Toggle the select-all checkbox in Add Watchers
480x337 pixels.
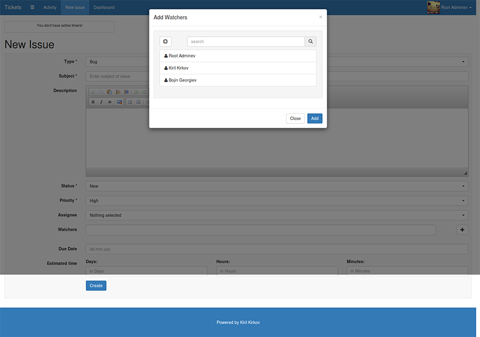pos(166,41)
